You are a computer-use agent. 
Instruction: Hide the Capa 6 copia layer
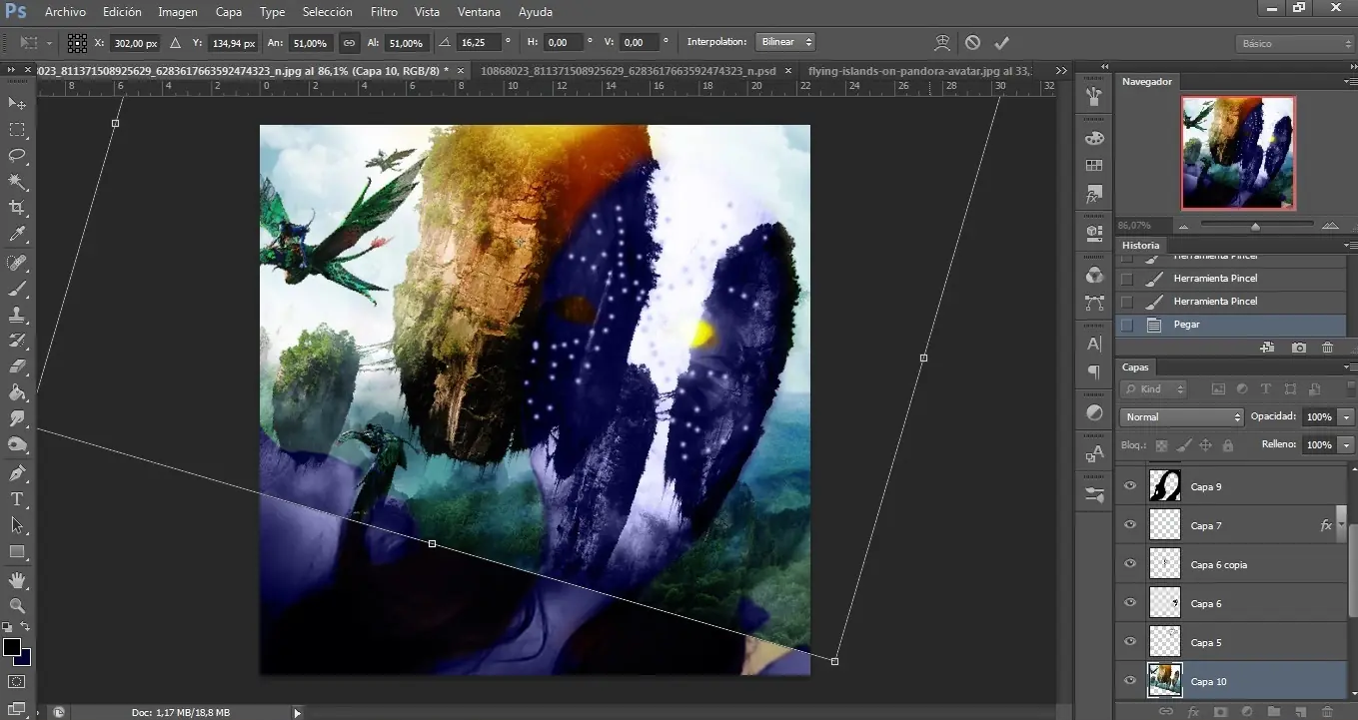point(1130,564)
